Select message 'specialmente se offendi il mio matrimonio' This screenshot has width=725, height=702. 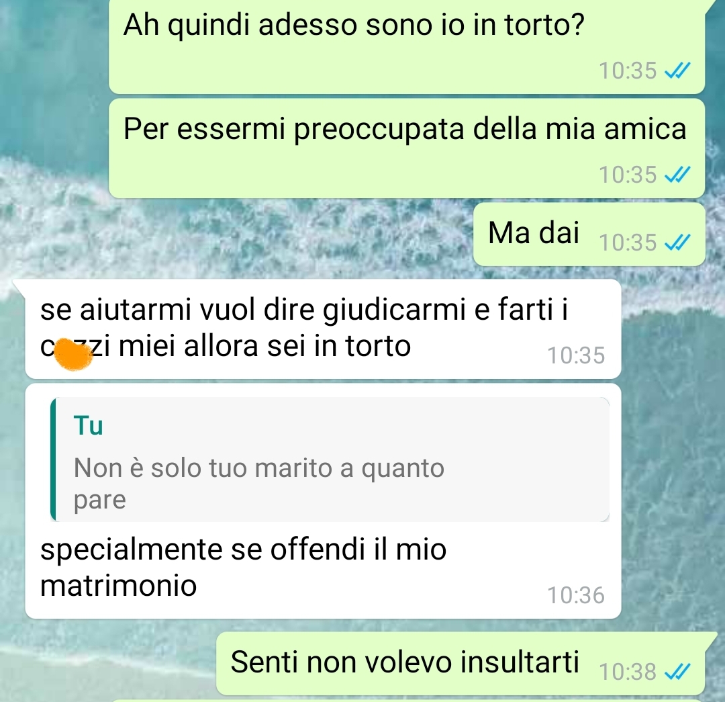tap(323, 500)
